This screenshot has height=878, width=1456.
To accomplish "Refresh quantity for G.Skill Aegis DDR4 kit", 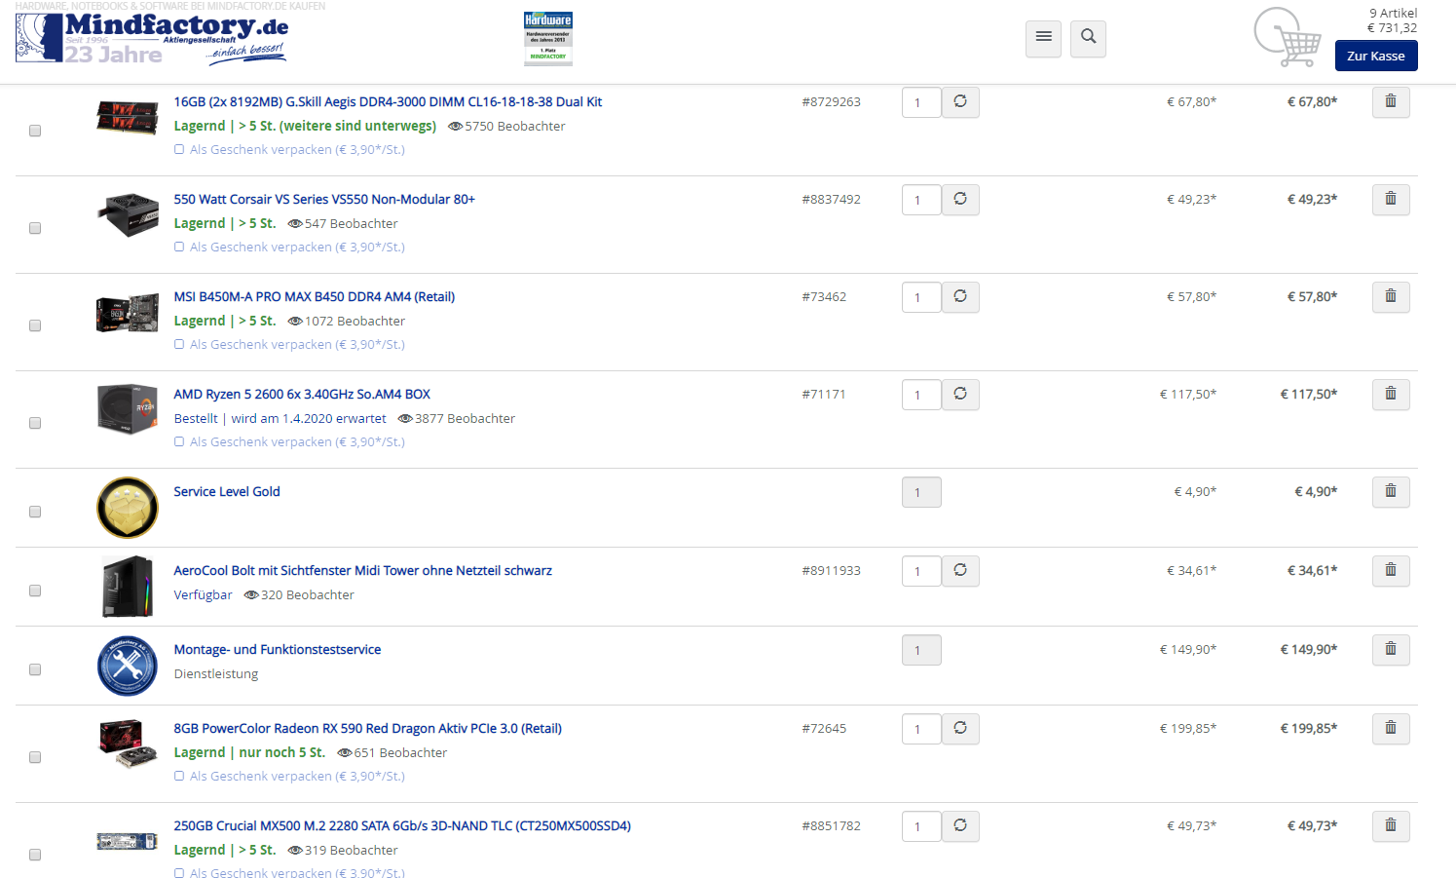I will [960, 101].
